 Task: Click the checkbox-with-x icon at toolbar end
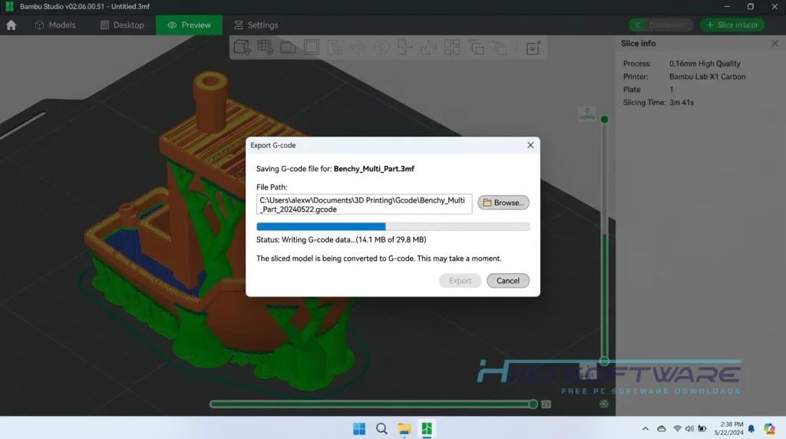pos(533,47)
